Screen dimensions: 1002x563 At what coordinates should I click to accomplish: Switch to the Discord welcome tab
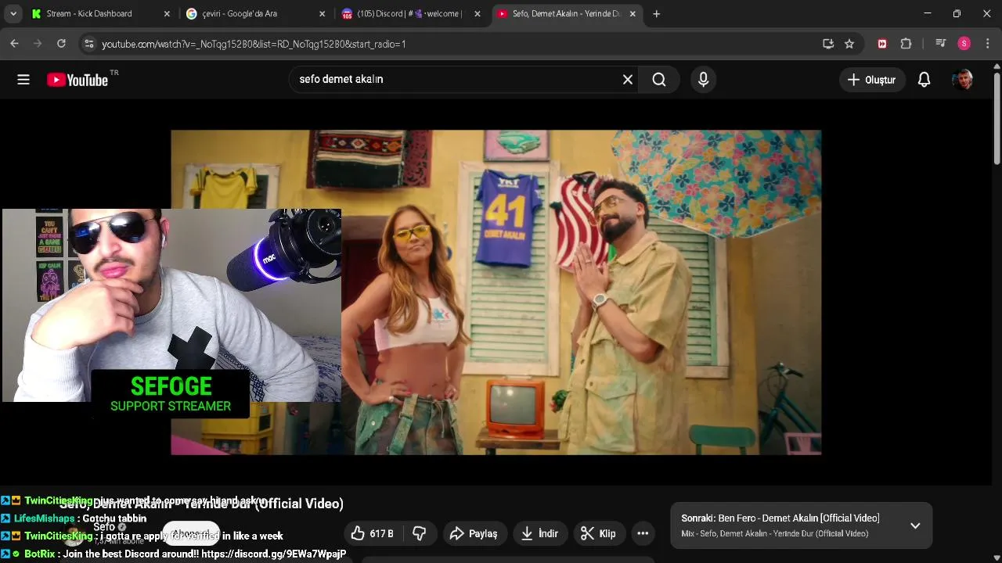pos(411,13)
